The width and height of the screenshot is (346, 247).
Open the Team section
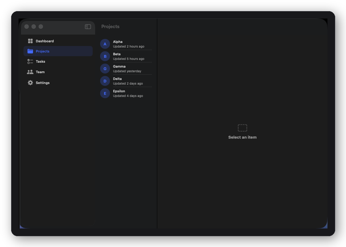point(58,72)
